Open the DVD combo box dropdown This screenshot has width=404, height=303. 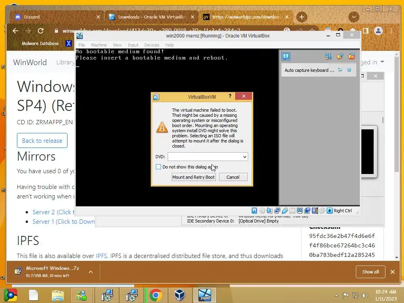(245, 157)
